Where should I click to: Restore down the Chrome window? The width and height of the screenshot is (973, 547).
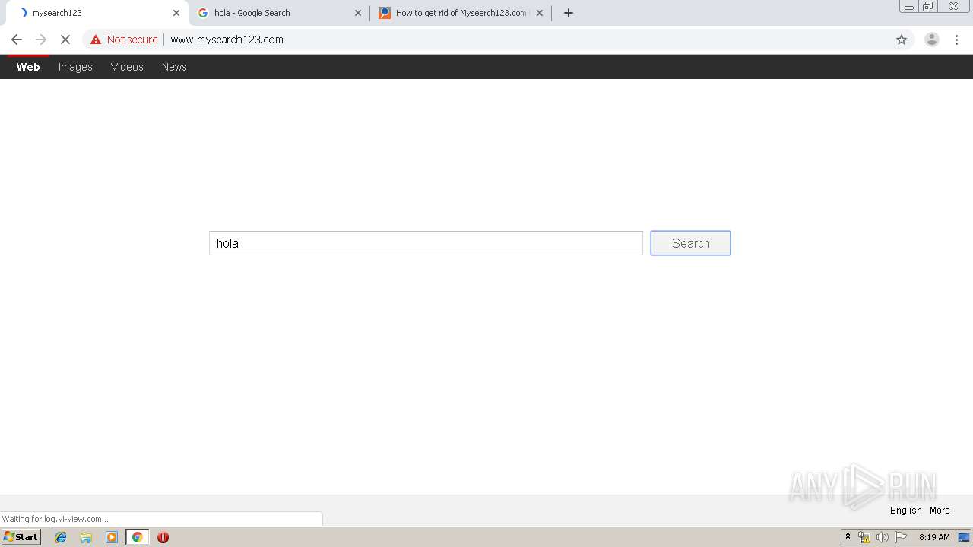pyautogui.click(x=928, y=7)
